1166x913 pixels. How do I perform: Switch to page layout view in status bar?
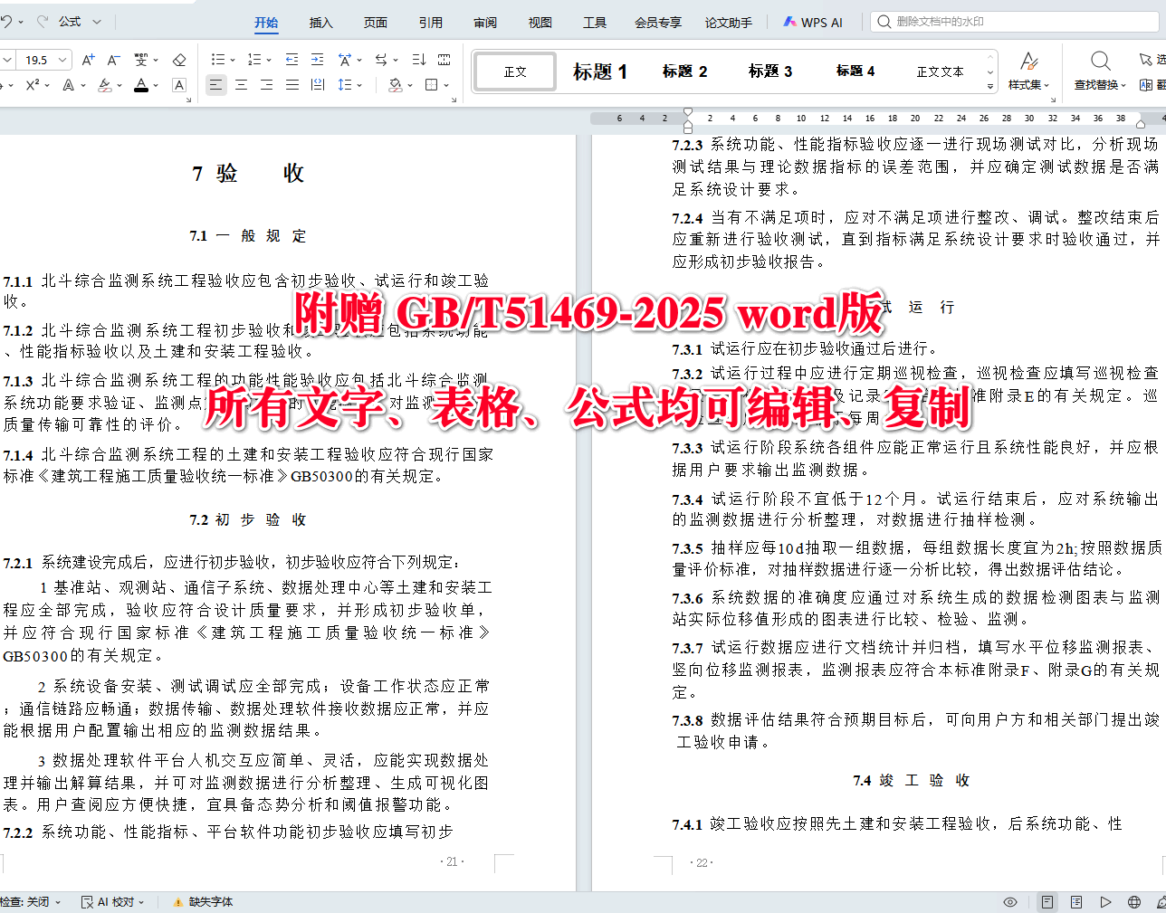(1047, 902)
